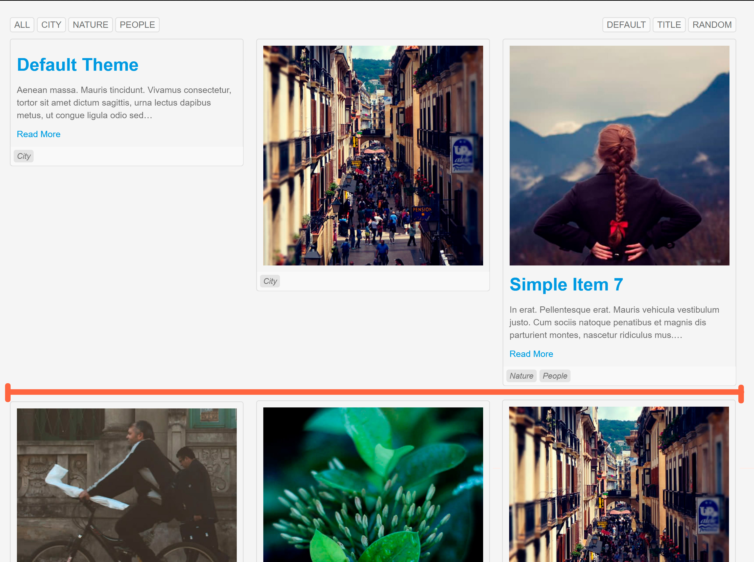The width and height of the screenshot is (754, 562).
Task: Open the green plant photo thumbnail
Action: [x=373, y=485]
